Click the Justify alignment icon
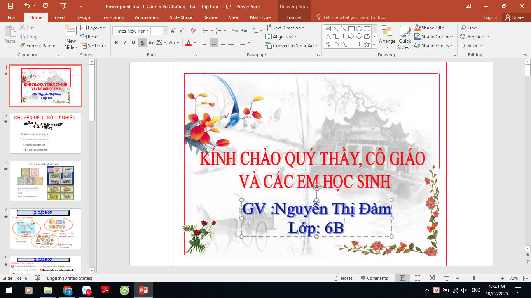Viewport: 531px width, 298px height. click(x=231, y=43)
